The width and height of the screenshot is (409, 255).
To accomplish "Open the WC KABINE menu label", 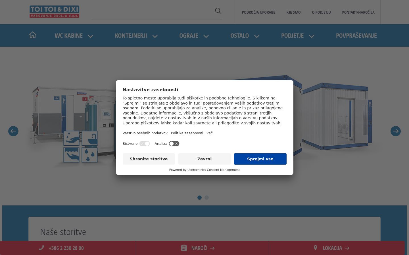I will point(69,36).
